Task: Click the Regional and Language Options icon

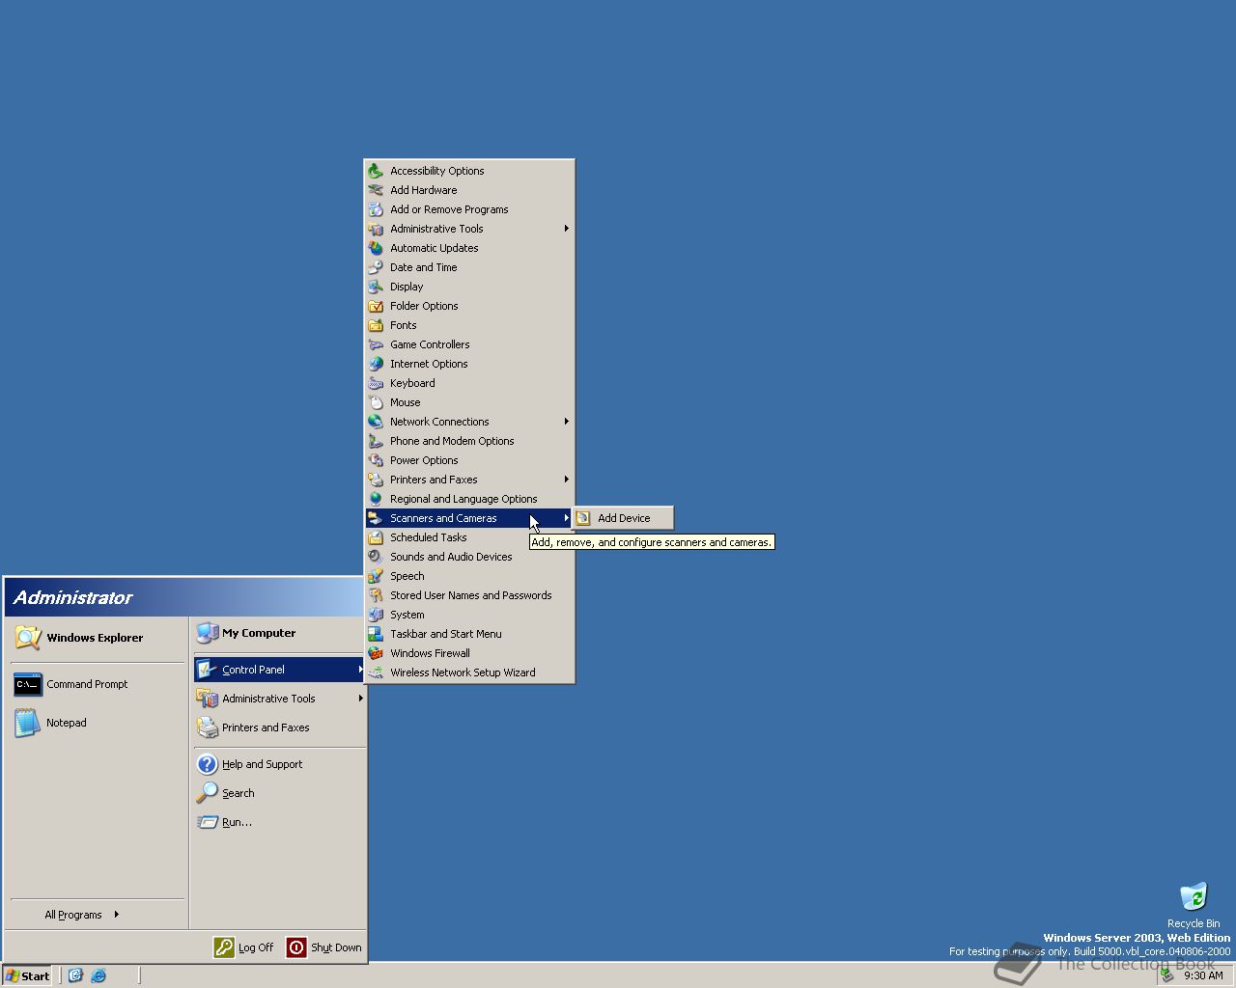Action: pyautogui.click(x=376, y=499)
